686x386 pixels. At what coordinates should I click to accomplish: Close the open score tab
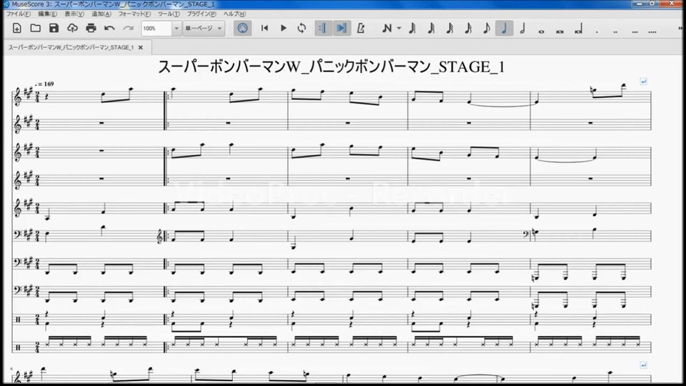pos(141,48)
